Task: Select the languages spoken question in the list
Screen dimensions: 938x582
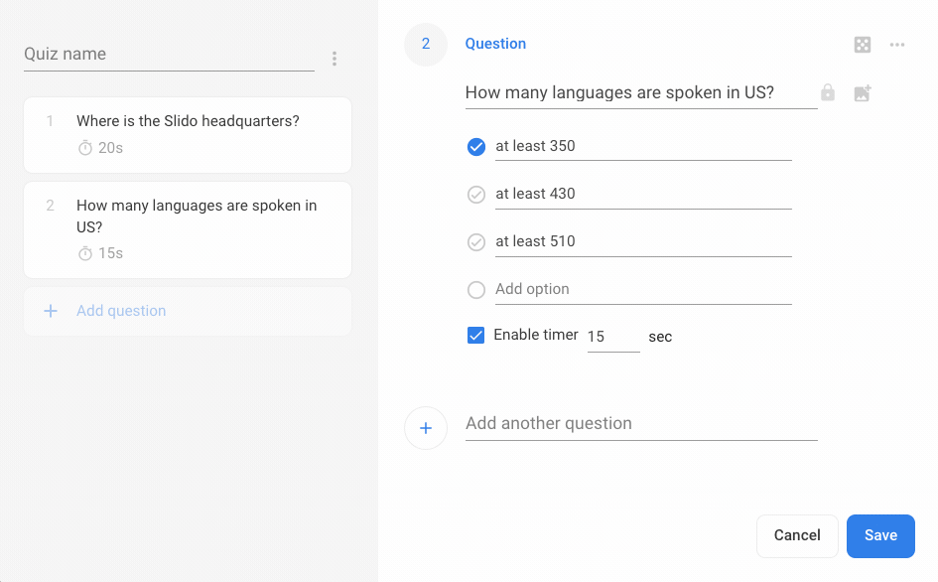Action: pos(188,230)
